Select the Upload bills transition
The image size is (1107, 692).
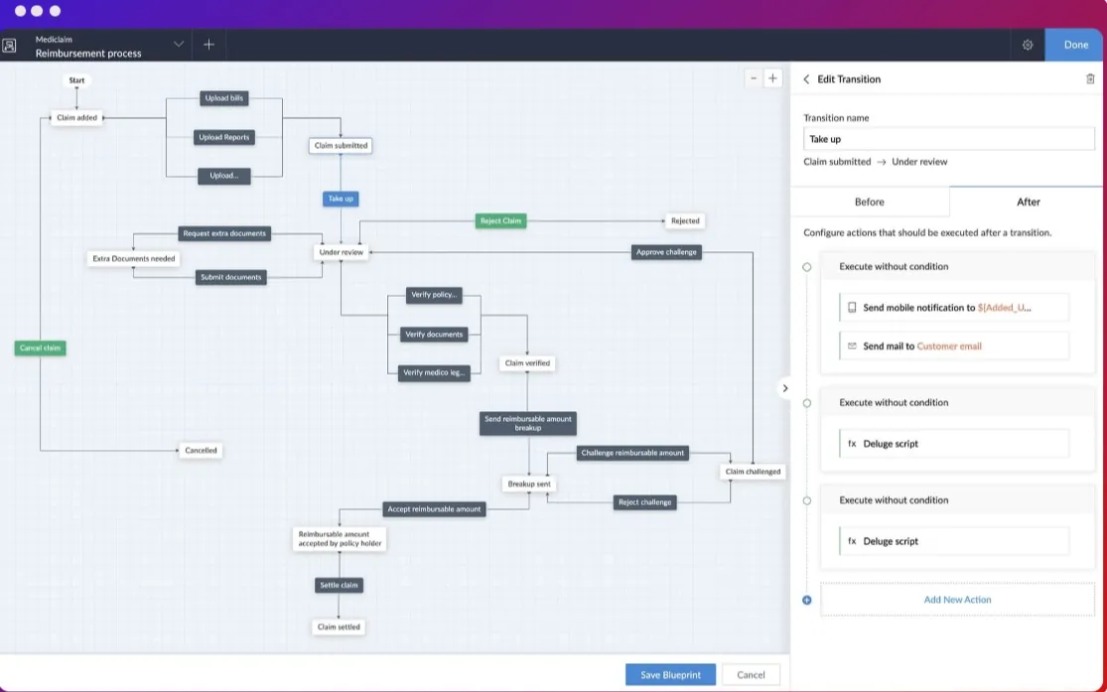pos(223,98)
